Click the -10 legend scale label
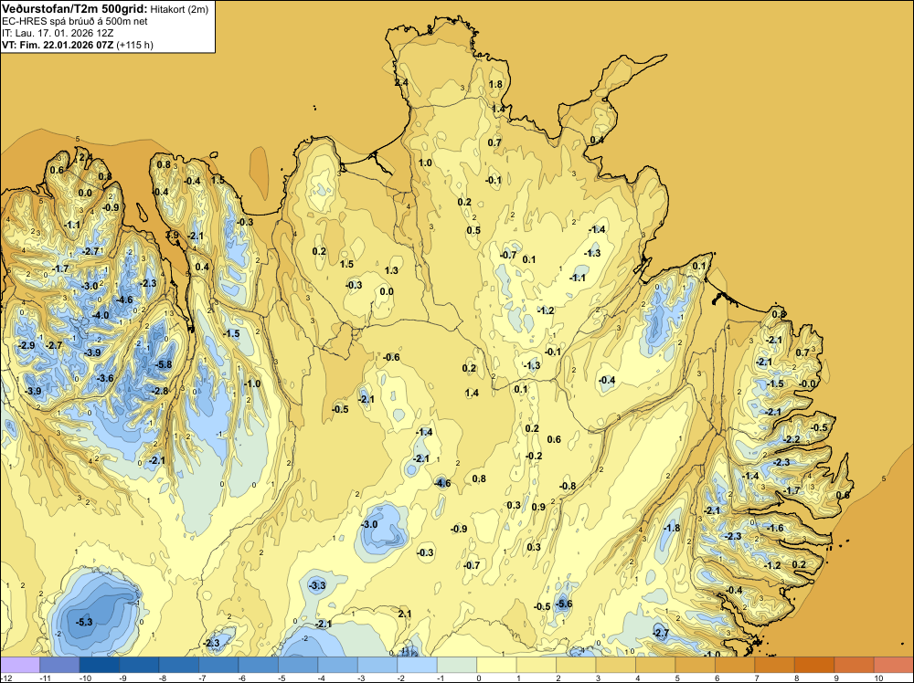The image size is (914, 683). tap(85, 678)
